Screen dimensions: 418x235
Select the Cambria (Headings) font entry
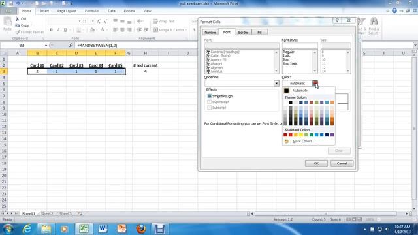pyautogui.click(x=225, y=52)
